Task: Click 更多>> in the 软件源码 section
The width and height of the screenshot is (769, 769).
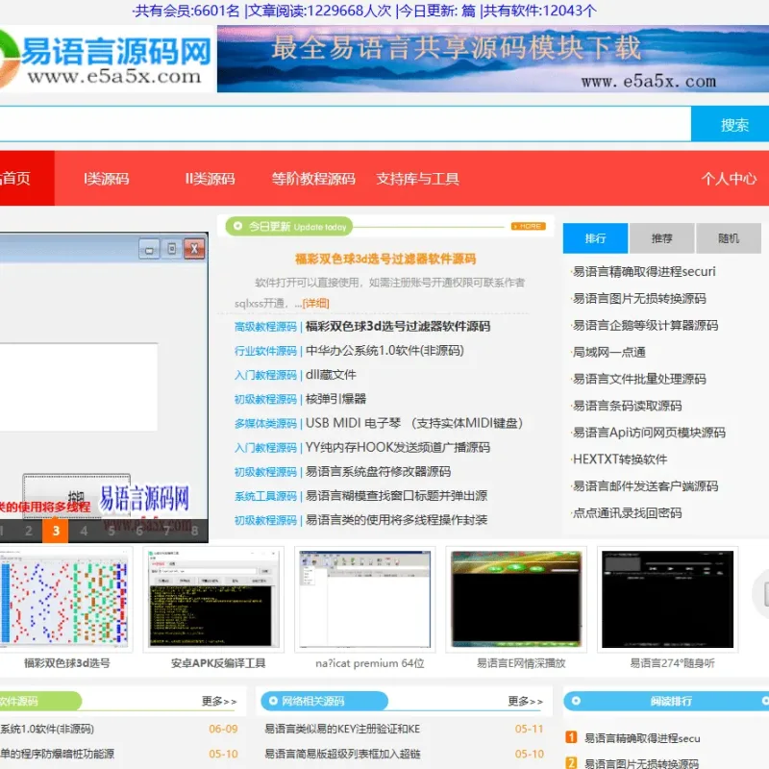Action: (x=219, y=702)
